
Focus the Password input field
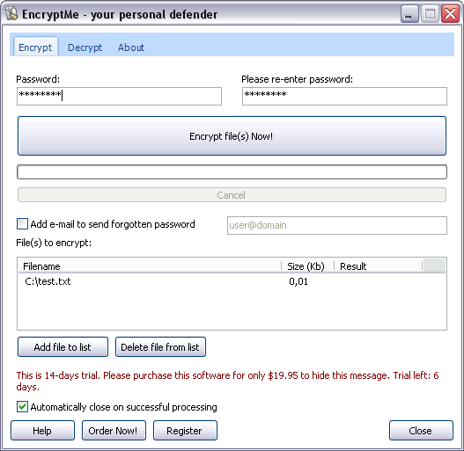click(119, 96)
